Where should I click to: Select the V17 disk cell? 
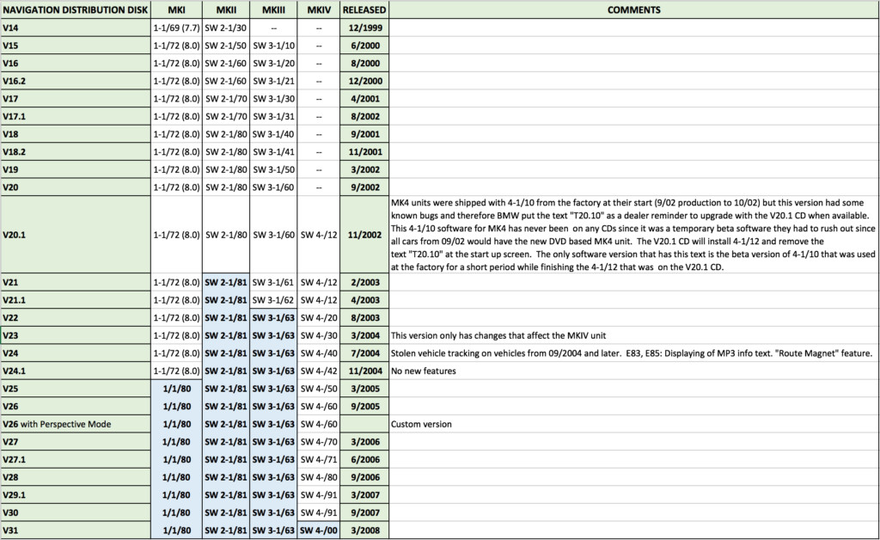[76, 99]
